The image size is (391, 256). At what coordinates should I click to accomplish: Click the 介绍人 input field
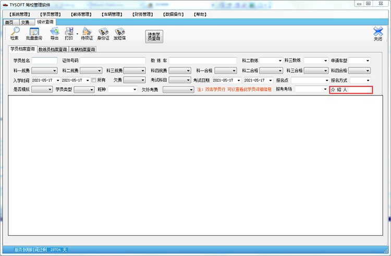(360, 90)
